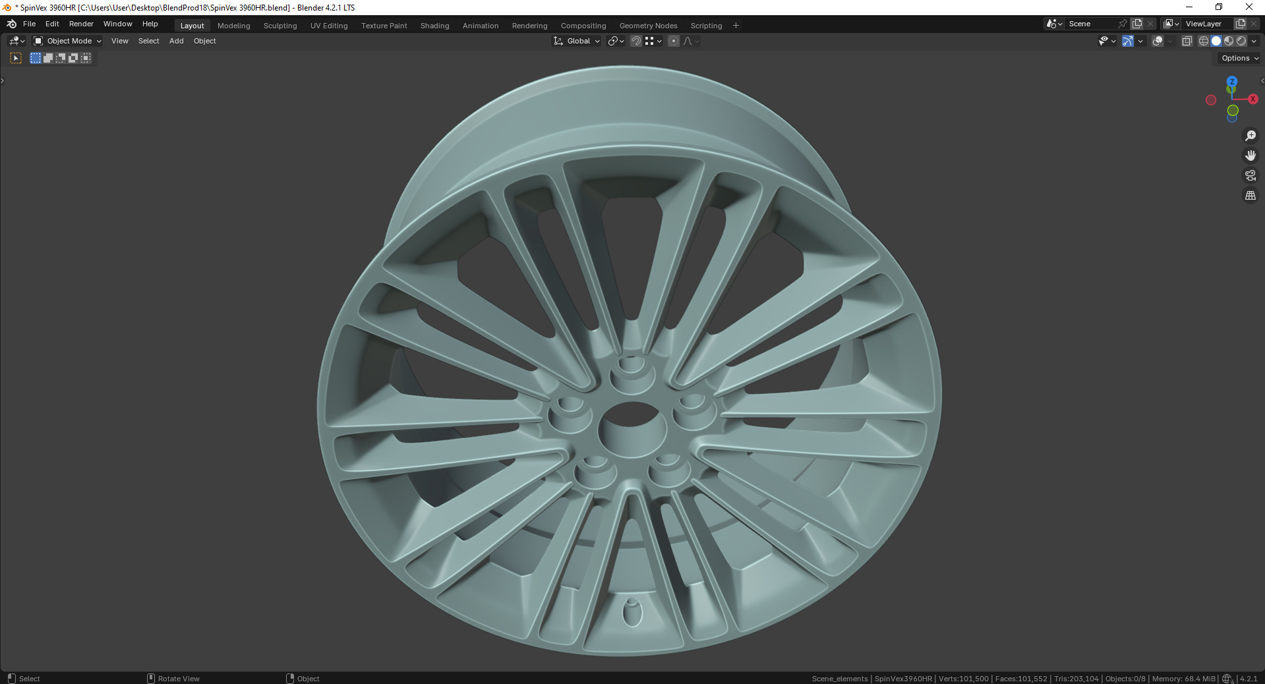The width and height of the screenshot is (1265, 684).
Task: Open the viewport Add menu
Action: tap(177, 41)
